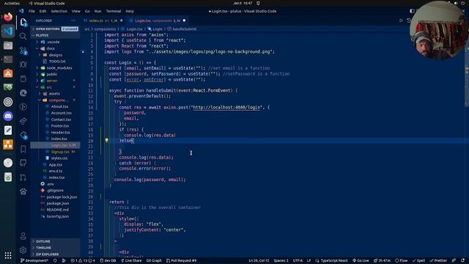Image resolution: width=469 pixels, height=264 pixels.
Task: Click Go Live in status bar
Action: [x=361, y=261]
